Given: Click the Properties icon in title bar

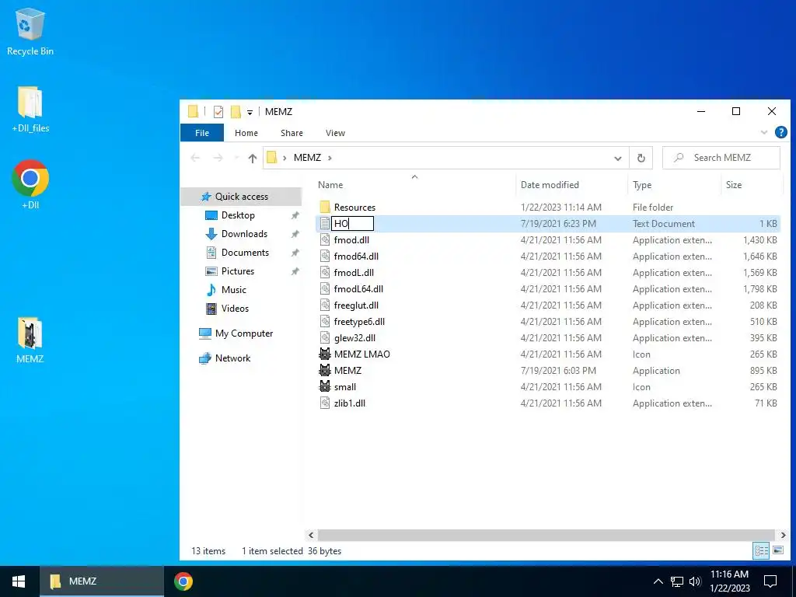Looking at the screenshot, I should 218,112.
